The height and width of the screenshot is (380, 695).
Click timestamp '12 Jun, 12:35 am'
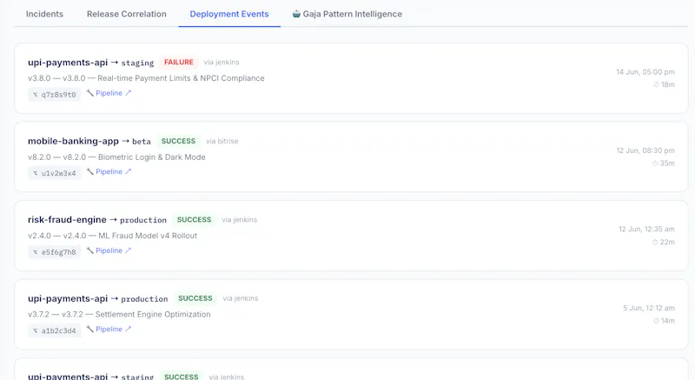pyautogui.click(x=646, y=230)
